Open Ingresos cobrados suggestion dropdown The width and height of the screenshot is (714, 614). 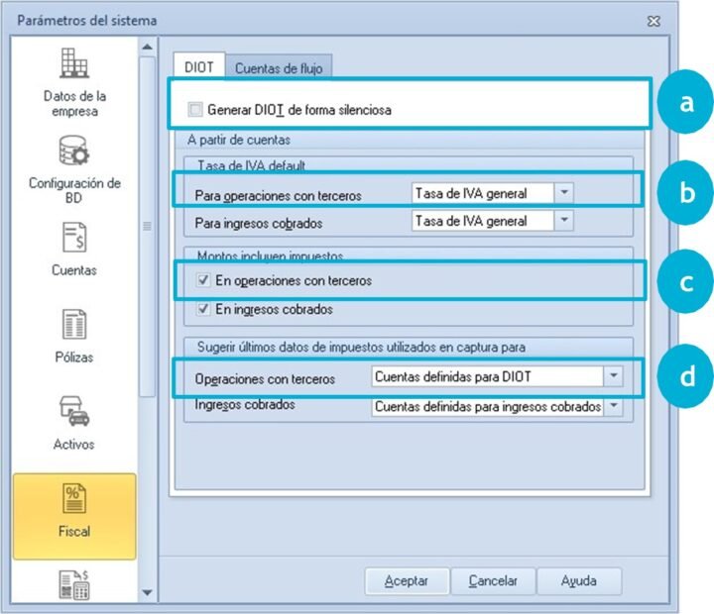tap(614, 406)
